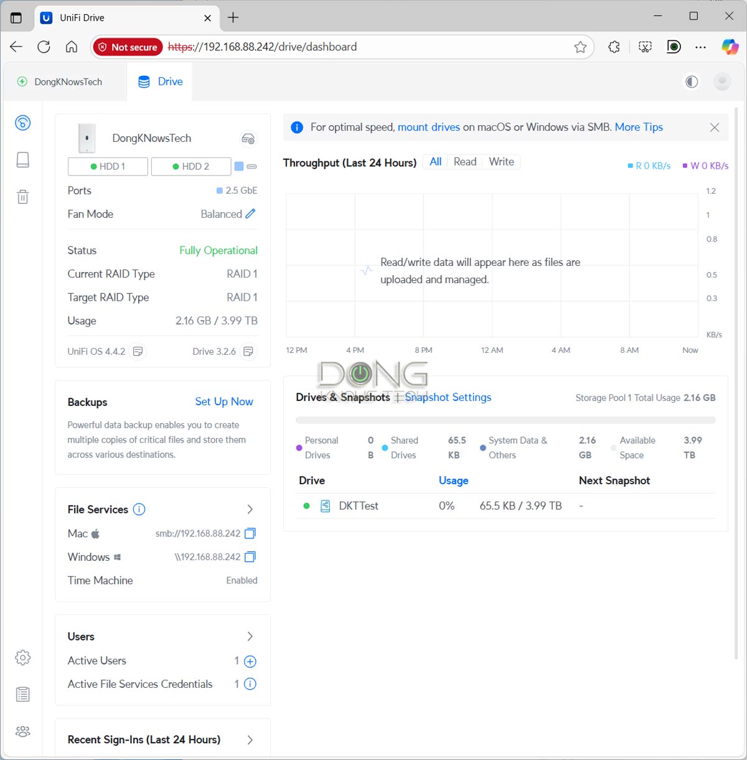Screen dimensions: 747x760
Task: Switch to the DongKNowsTech tab
Action: [x=60, y=82]
